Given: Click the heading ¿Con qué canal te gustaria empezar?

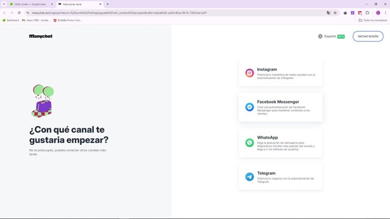Looking at the screenshot, I should tap(69, 134).
